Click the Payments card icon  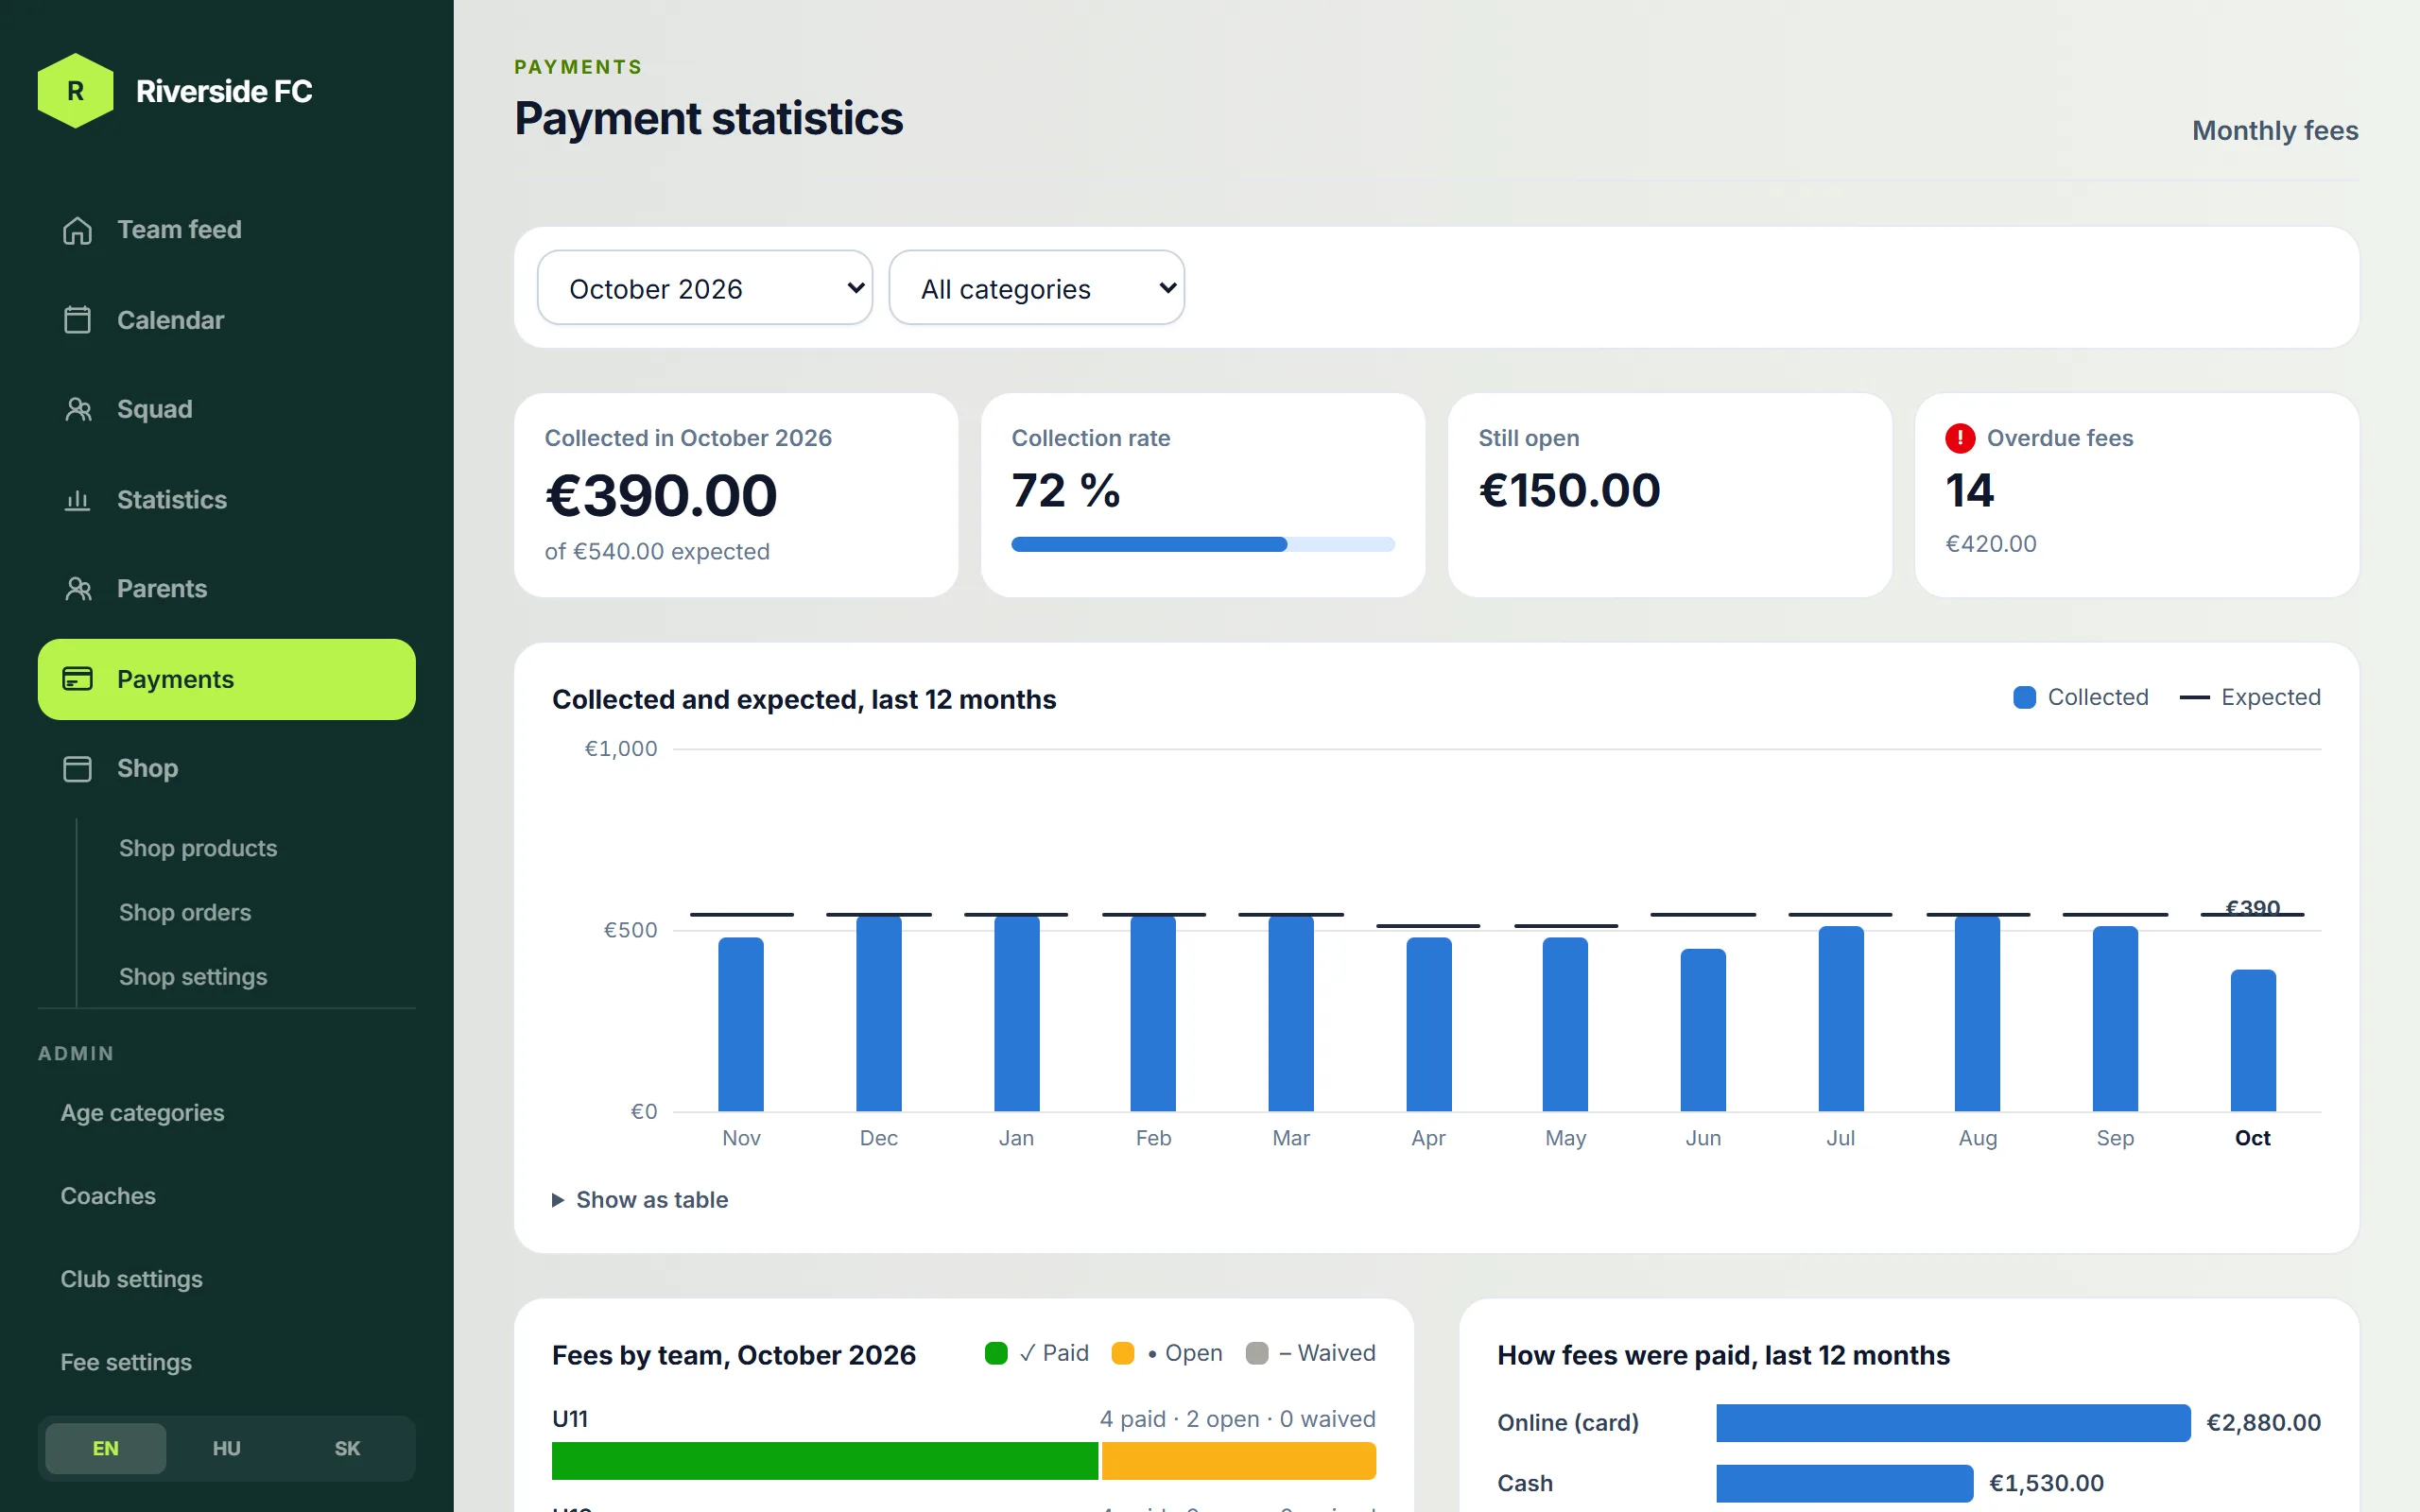click(77, 679)
